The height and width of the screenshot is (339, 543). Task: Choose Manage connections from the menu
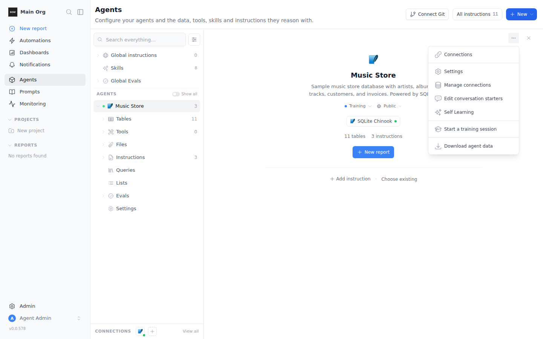point(474,85)
